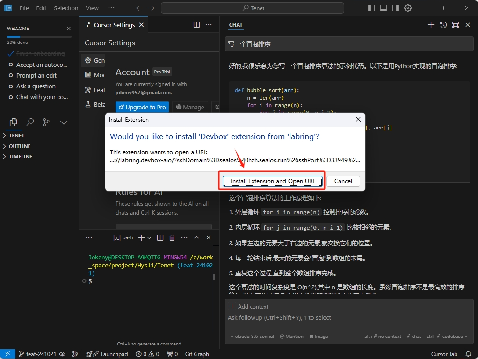
Task: Open the Search view icon in sidebar
Action: [x=30, y=122]
